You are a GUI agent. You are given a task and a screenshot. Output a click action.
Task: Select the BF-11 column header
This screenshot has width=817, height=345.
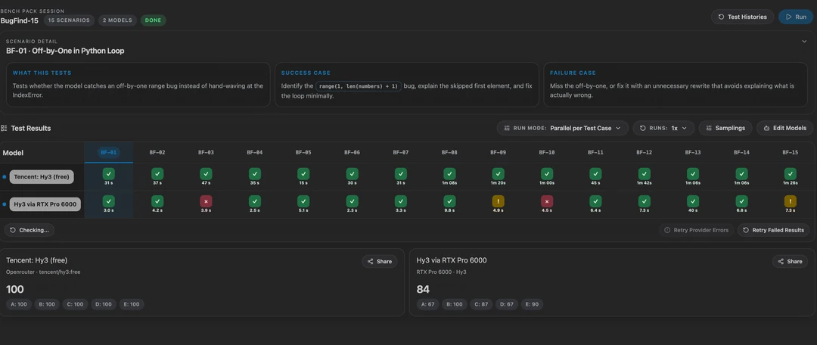(x=595, y=153)
